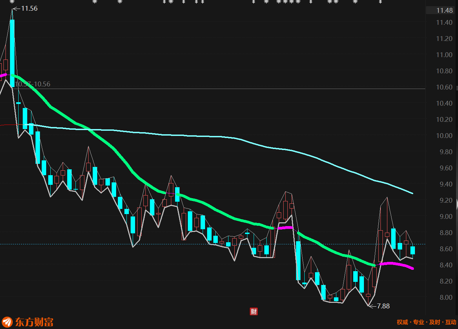This screenshot has width=458, height=329.
Task: Click the 10.57-10.56 gap label
Action: pos(33,84)
